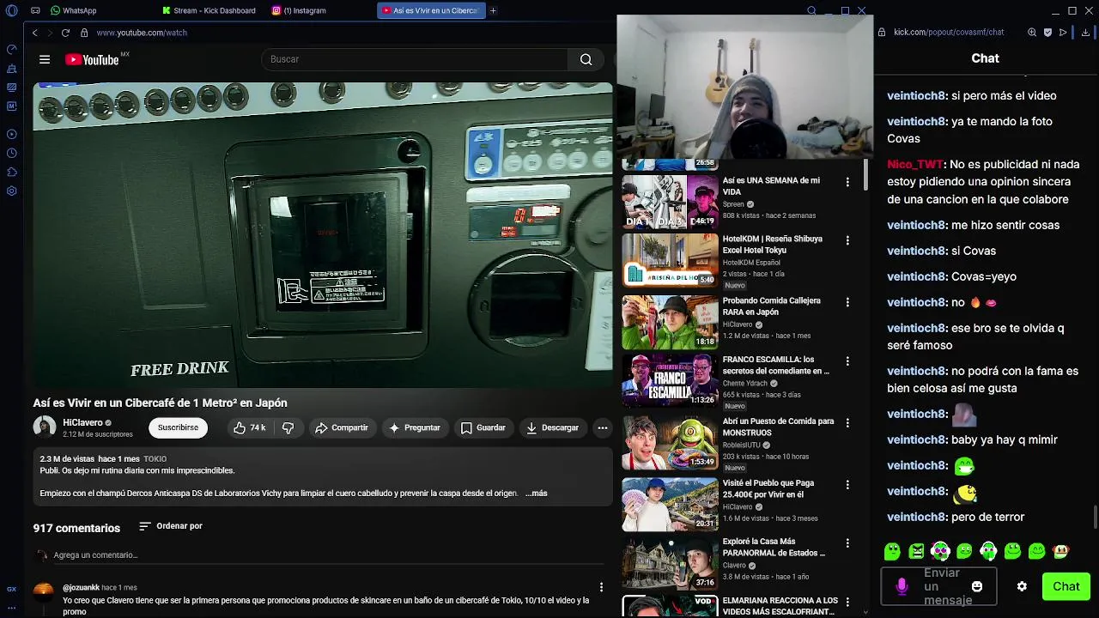
Task: Open options for Abrí un Puesto video
Action: 847,423
